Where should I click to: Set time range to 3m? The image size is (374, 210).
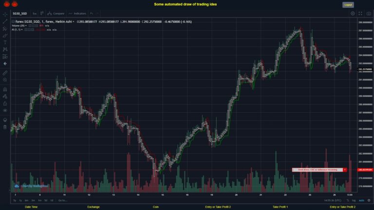pyautogui.click(x=33, y=200)
